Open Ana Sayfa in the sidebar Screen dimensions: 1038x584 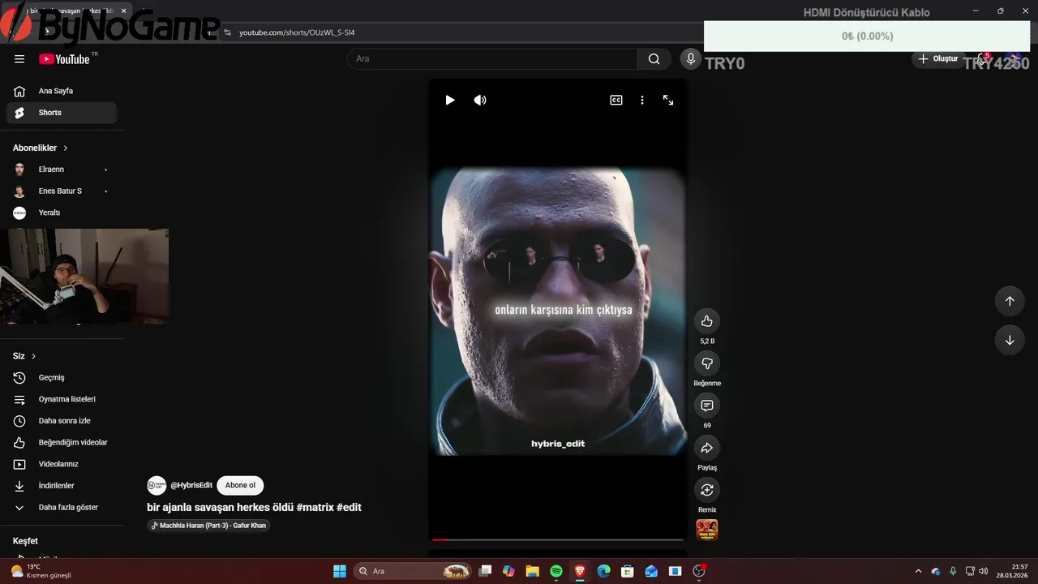[x=62, y=91]
